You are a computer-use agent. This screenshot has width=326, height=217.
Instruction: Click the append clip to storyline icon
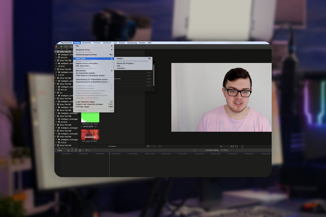[76, 150]
